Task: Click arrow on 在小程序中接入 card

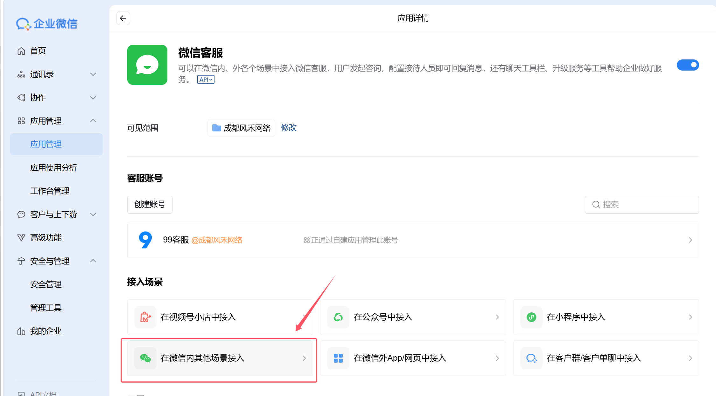Action: tap(690, 317)
